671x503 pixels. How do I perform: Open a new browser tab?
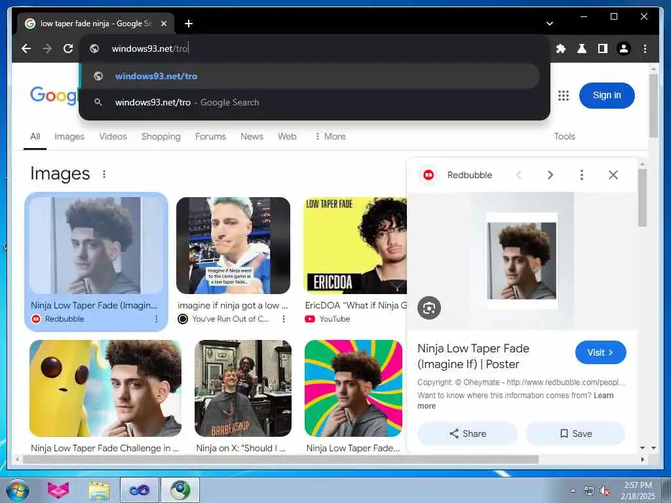click(189, 24)
